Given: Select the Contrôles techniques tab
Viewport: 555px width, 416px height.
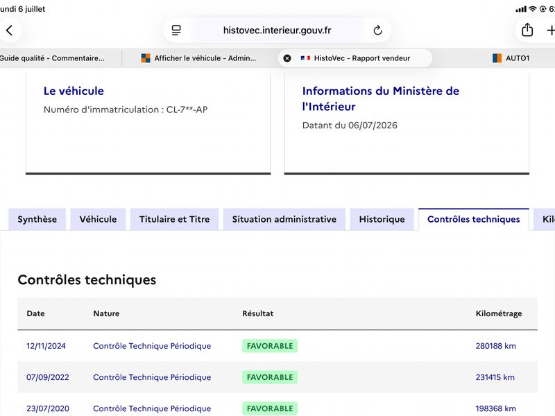Looking at the screenshot, I should 474,219.
